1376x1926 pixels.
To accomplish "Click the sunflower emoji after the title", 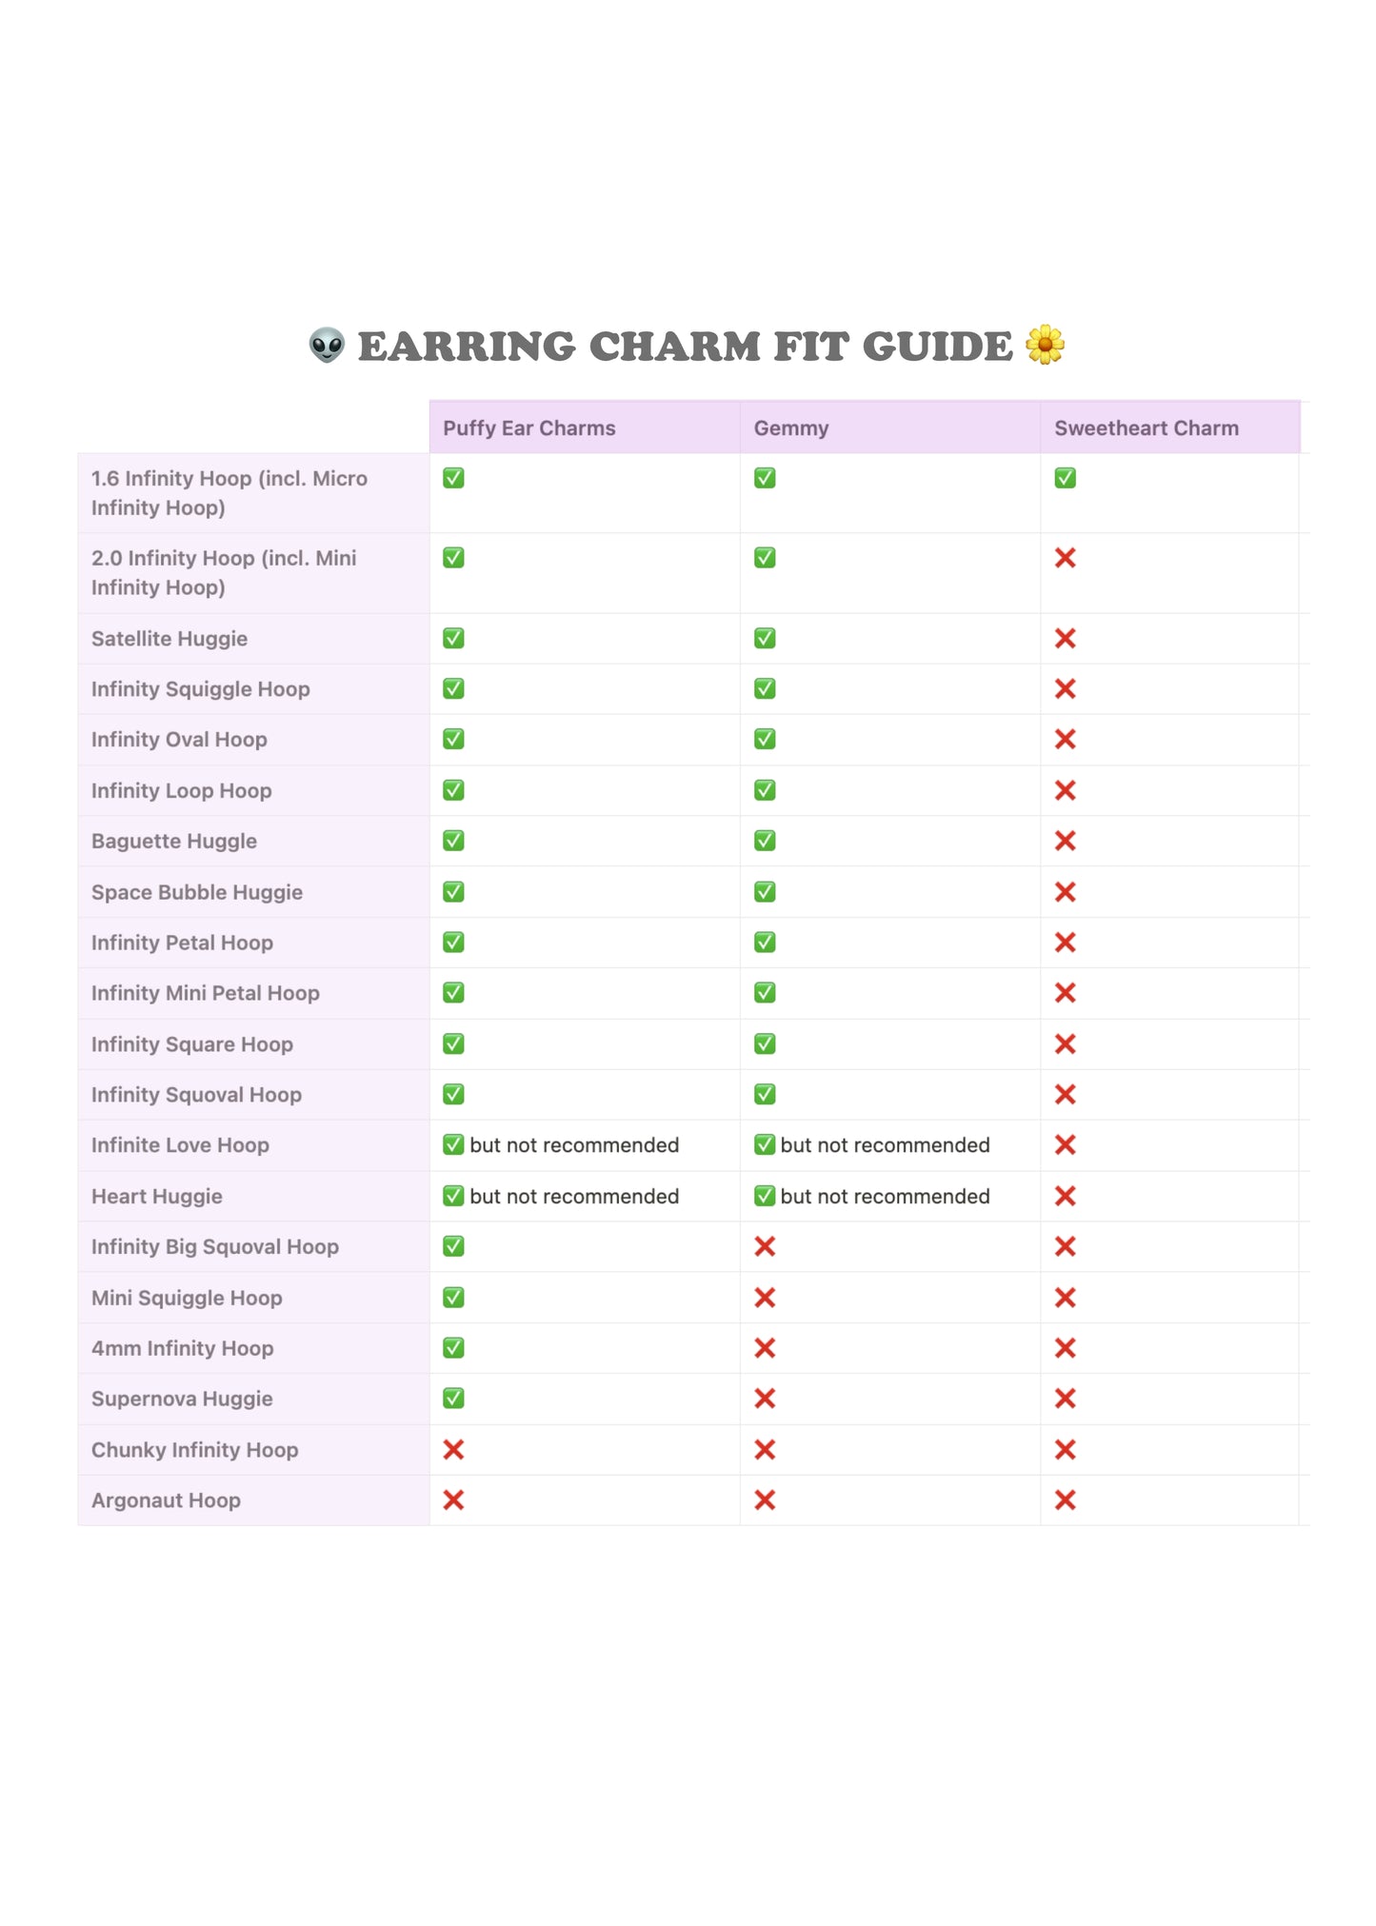I will [x=1045, y=345].
